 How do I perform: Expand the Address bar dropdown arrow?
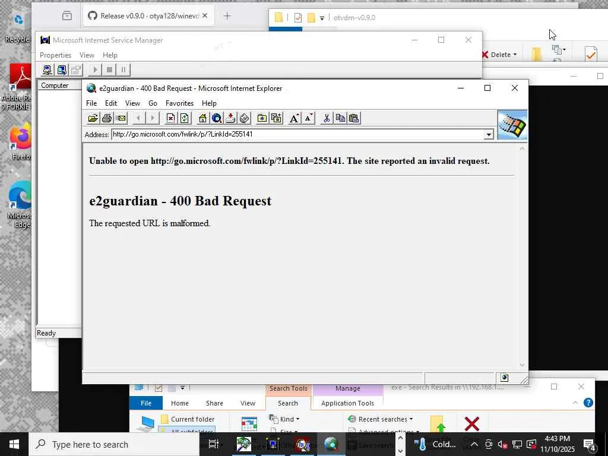tap(489, 135)
